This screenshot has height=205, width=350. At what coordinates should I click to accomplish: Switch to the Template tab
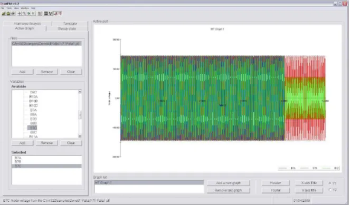[x=70, y=23]
